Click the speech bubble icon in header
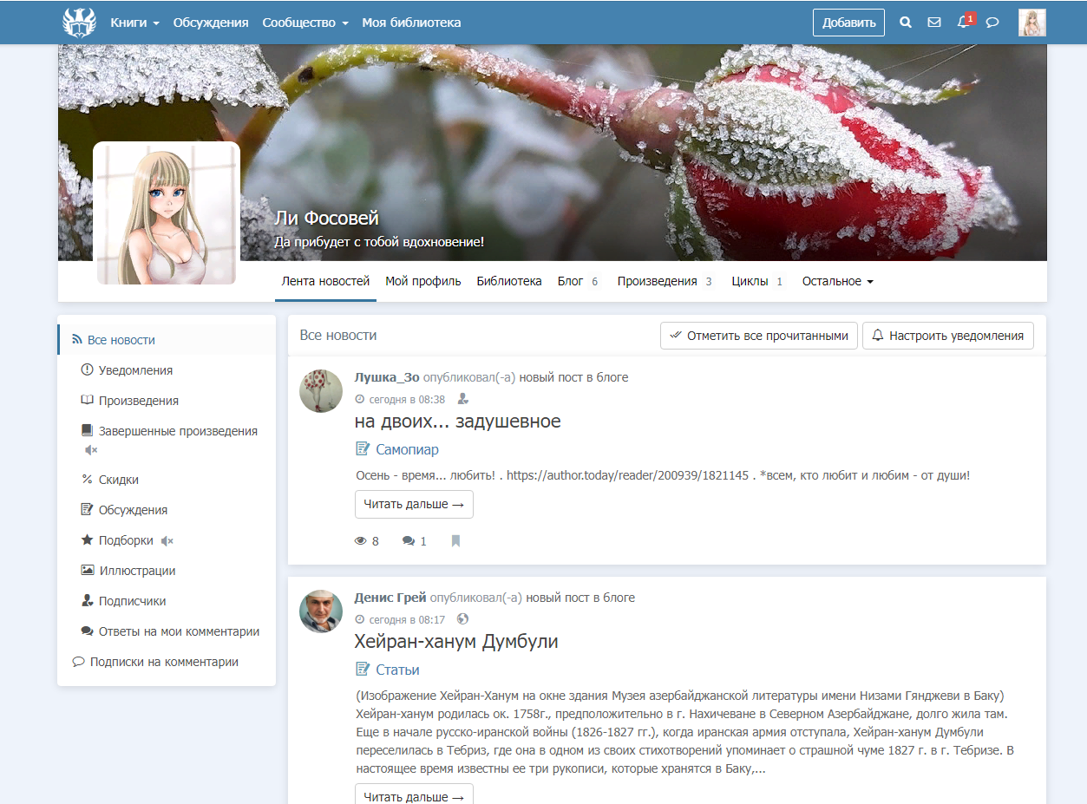 (992, 23)
